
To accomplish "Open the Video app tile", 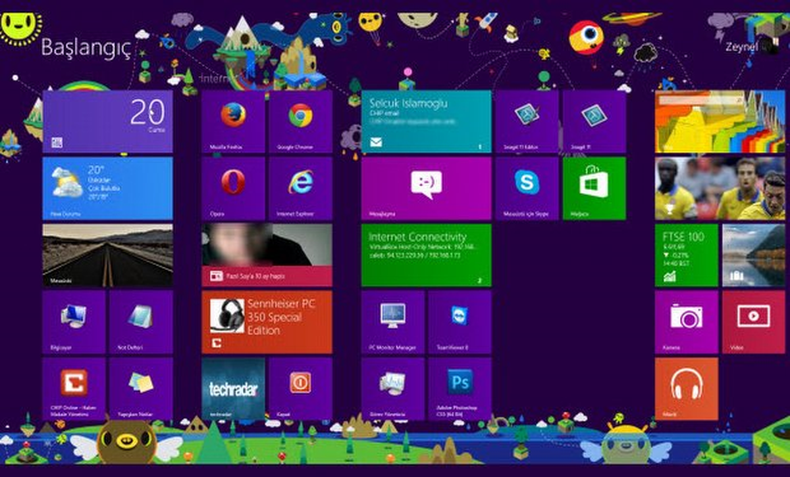I will (754, 322).
